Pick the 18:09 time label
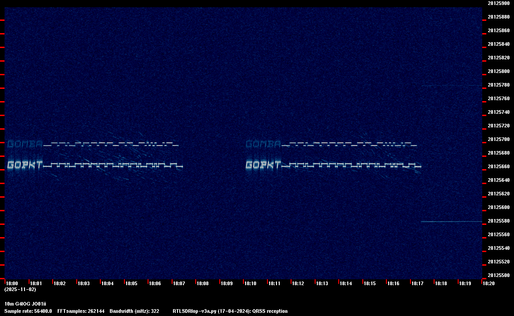Screen dimensions: 514x316 point(227,283)
